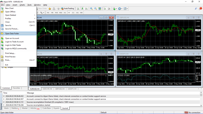This screenshot has height=114, width=203.
Task: Switch to candlestick chart view
Action: (x=82, y=9)
